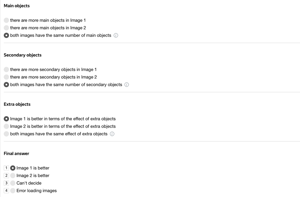Screen dimensions: 300x197
Task: Select 'more main objects in Image 2'
Action: (6, 28)
